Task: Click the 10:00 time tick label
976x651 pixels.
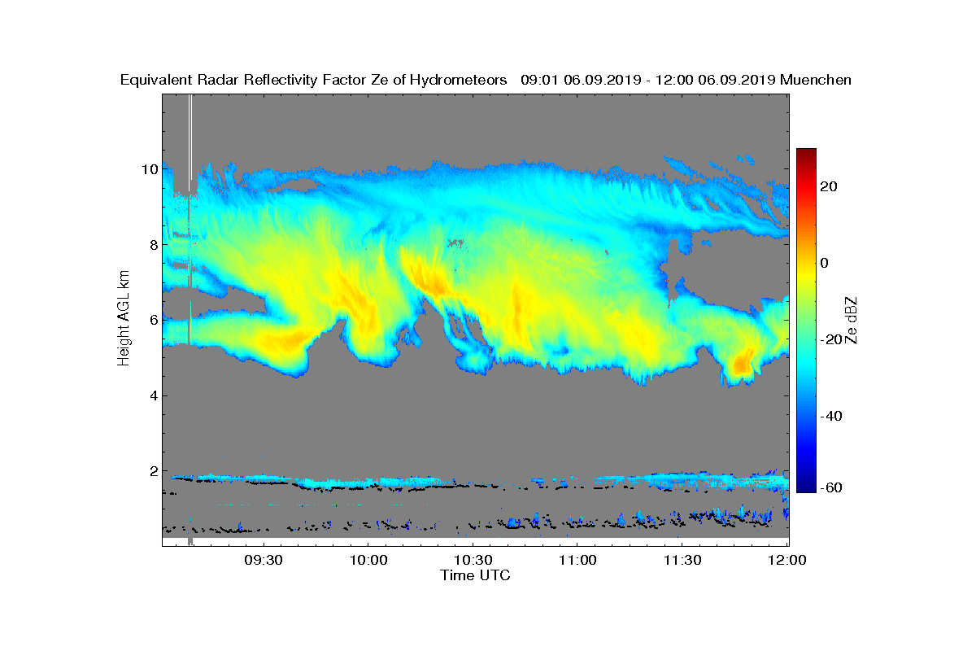Action: coord(368,560)
